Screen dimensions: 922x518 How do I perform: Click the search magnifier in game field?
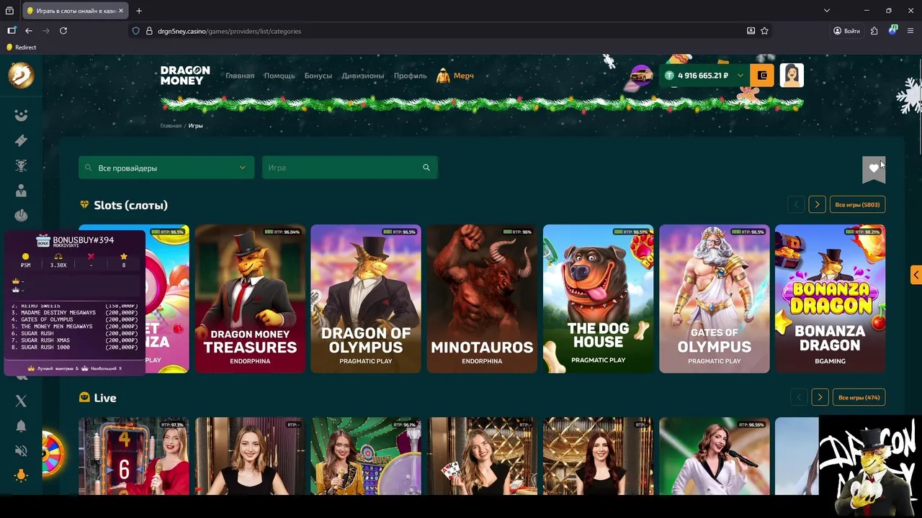pos(426,168)
